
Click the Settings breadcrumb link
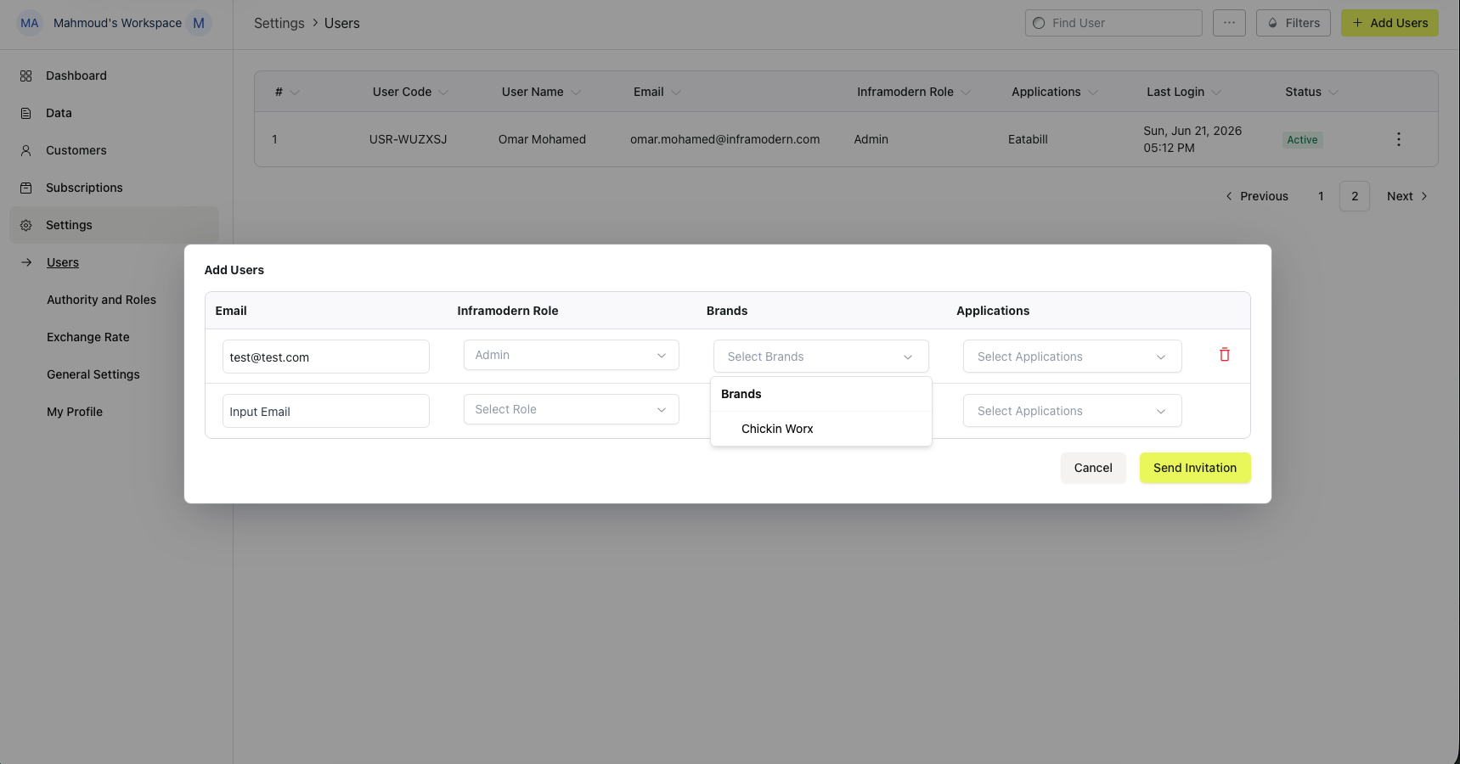tap(279, 23)
